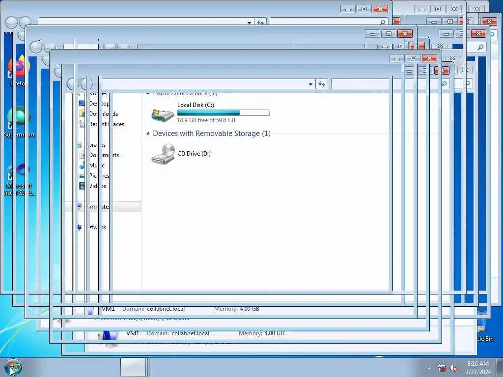
Task: Click the muted volume tray icon
Action: [453, 368]
